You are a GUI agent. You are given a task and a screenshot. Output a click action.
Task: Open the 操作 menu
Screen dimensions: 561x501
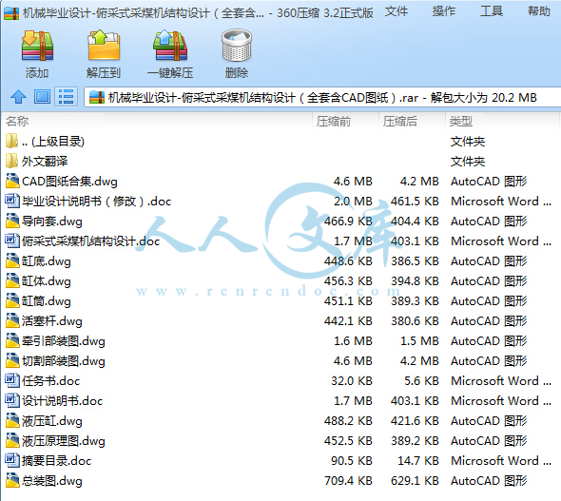point(444,11)
